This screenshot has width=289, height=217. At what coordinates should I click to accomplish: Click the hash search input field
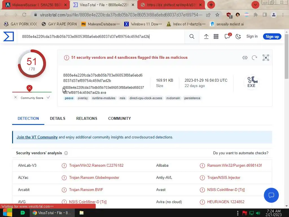click(101, 36)
